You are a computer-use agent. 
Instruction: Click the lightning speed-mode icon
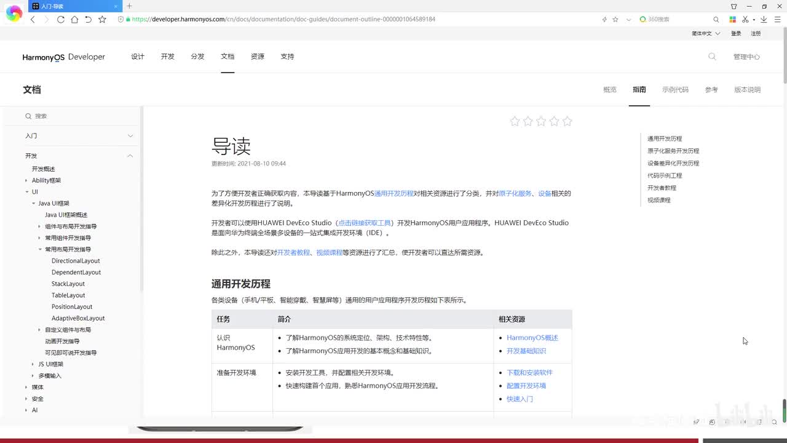click(604, 19)
